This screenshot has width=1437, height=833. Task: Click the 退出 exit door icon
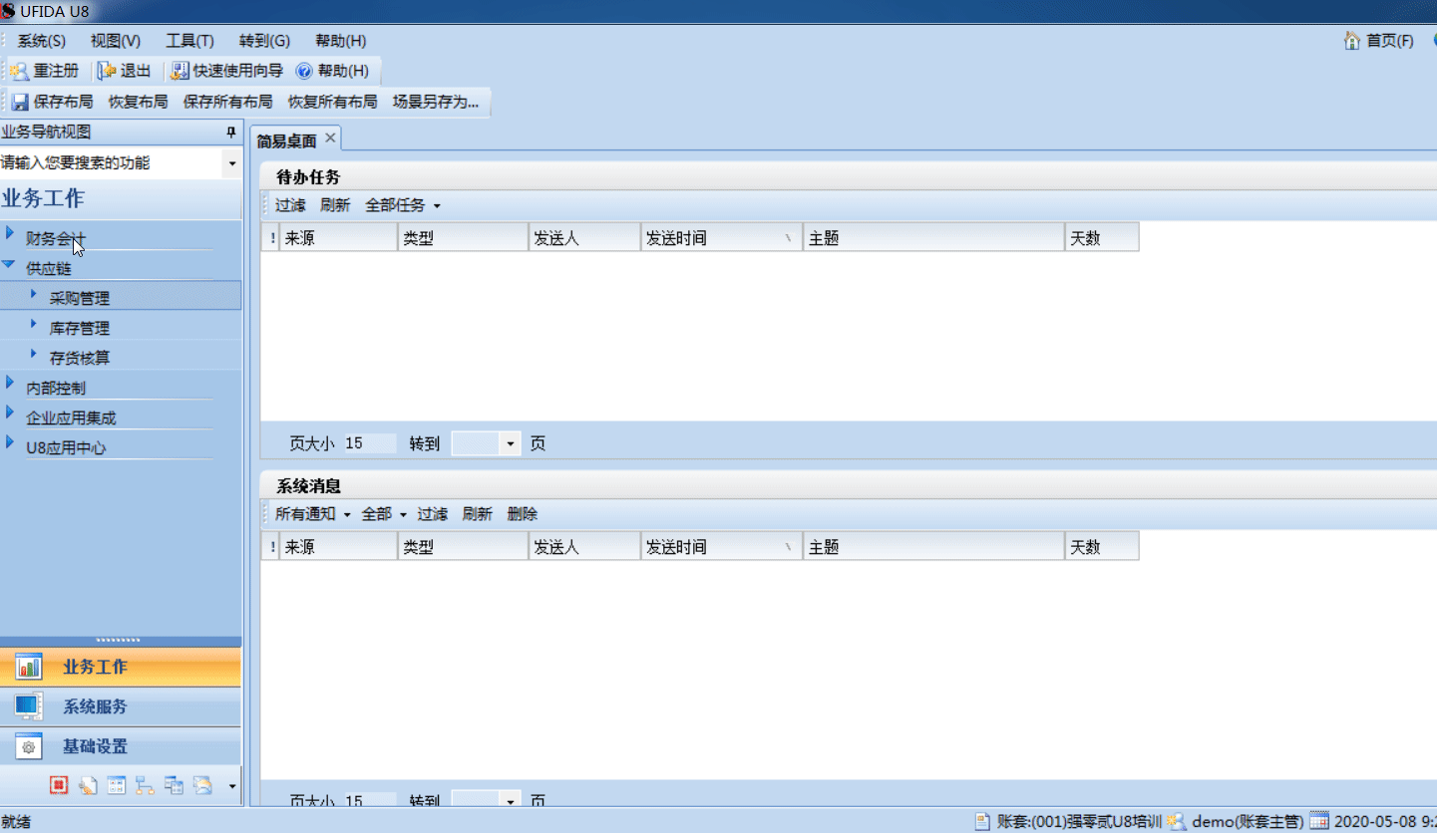point(107,71)
